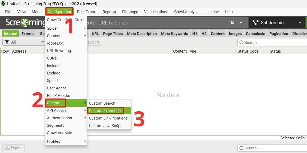Select robots.txt configuration entry
Image resolution: width=307 pixels, height=153 pixels.
[66, 43]
